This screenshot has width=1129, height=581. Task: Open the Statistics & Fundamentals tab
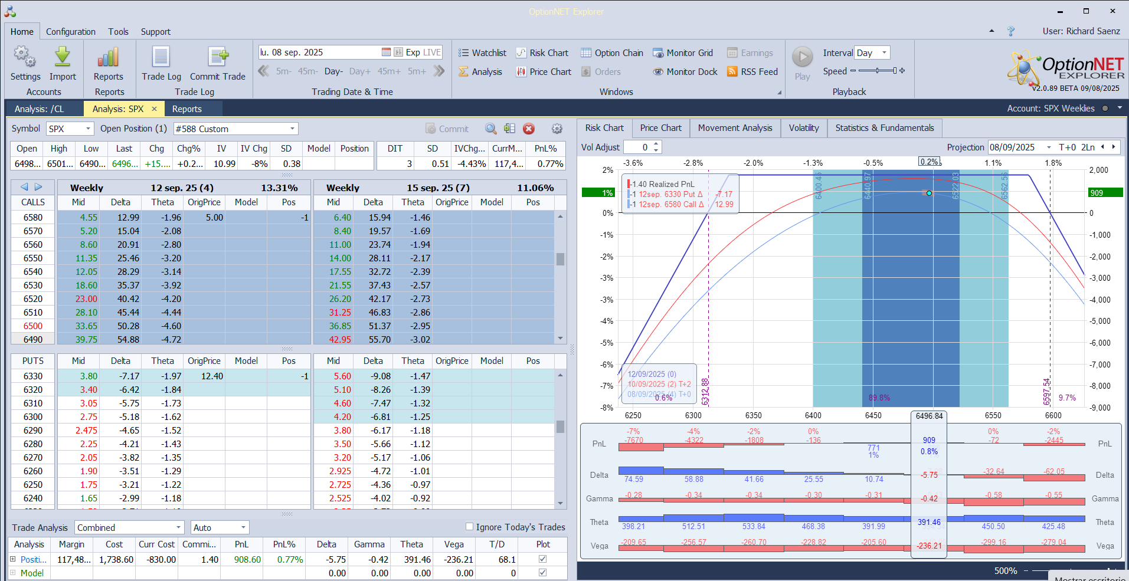coord(885,128)
